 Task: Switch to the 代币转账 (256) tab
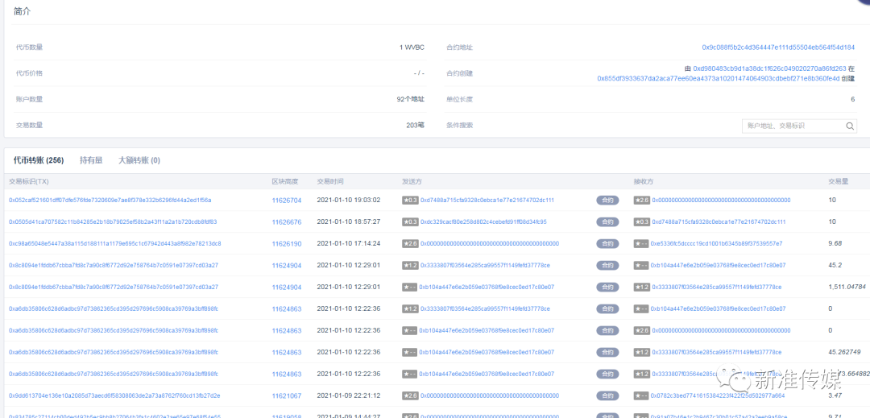[x=39, y=160]
